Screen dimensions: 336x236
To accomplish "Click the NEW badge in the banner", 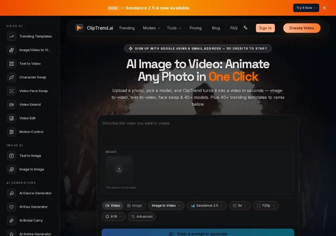I will click(x=113, y=8).
